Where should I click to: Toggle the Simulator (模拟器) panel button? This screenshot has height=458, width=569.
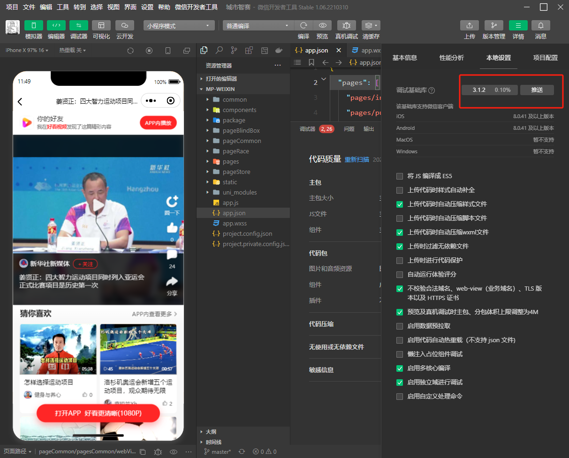[x=33, y=25]
